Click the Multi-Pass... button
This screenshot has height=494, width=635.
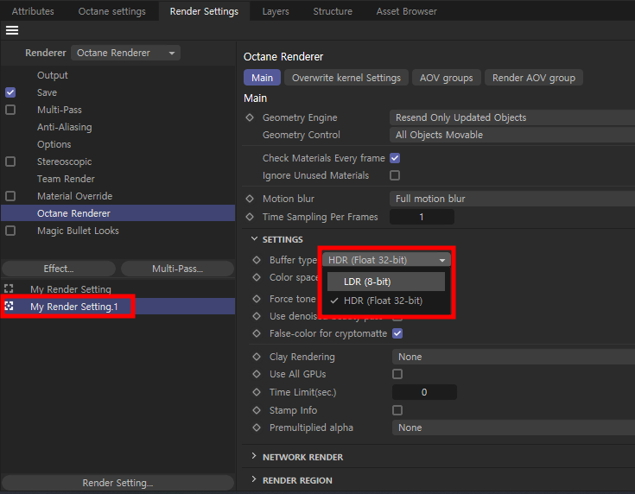click(x=177, y=269)
